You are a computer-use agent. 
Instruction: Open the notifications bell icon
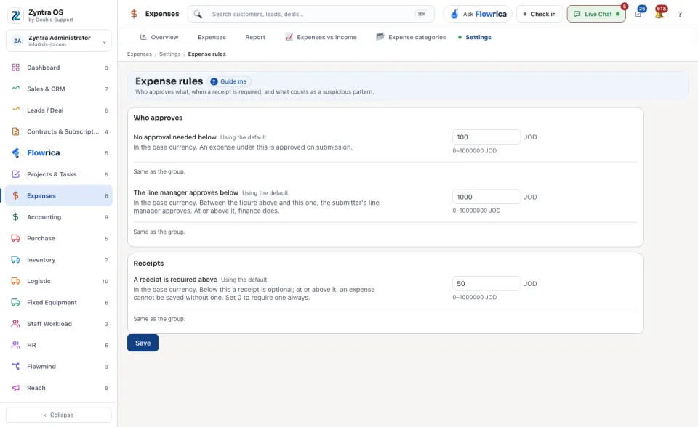tap(659, 15)
